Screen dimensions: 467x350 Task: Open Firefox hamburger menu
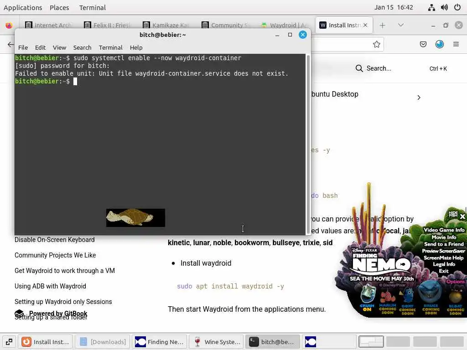coord(456,44)
